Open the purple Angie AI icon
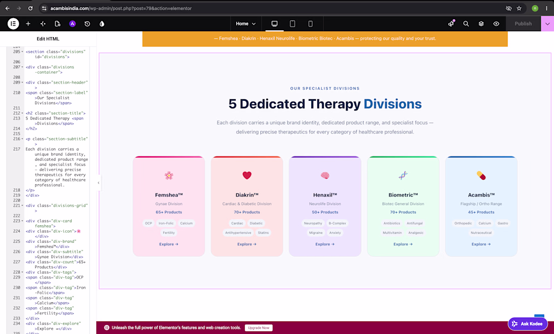 pyautogui.click(x=73, y=24)
